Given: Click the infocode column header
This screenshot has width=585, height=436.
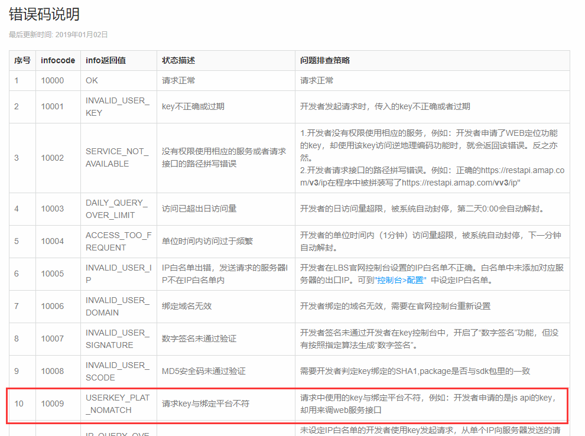Looking at the screenshot, I should pos(57,60).
